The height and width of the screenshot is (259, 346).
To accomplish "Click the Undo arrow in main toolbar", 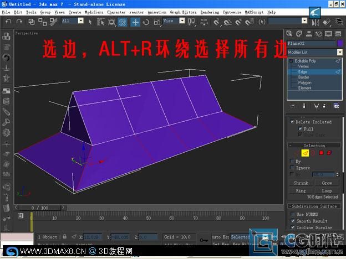I will pyautogui.click(x=8, y=22).
